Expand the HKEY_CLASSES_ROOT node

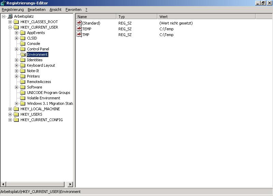coord(10,22)
